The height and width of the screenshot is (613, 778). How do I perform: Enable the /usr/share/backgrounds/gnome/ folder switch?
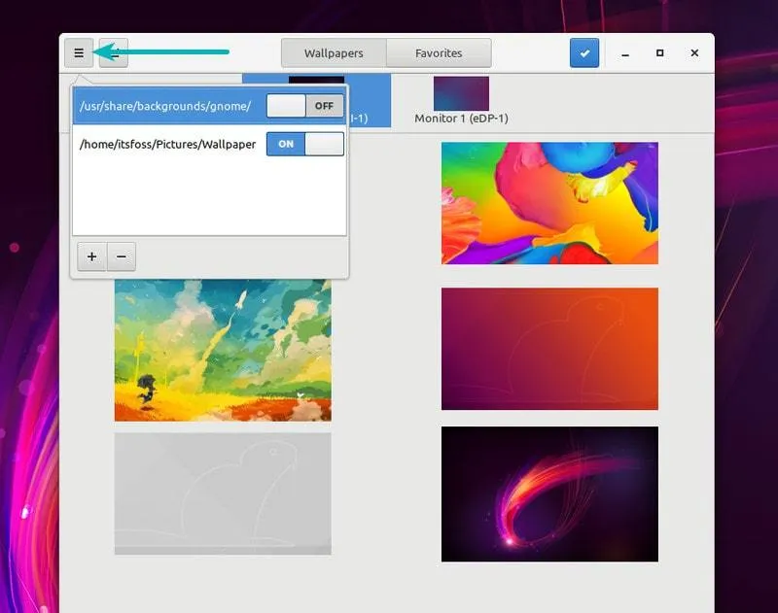tap(304, 105)
